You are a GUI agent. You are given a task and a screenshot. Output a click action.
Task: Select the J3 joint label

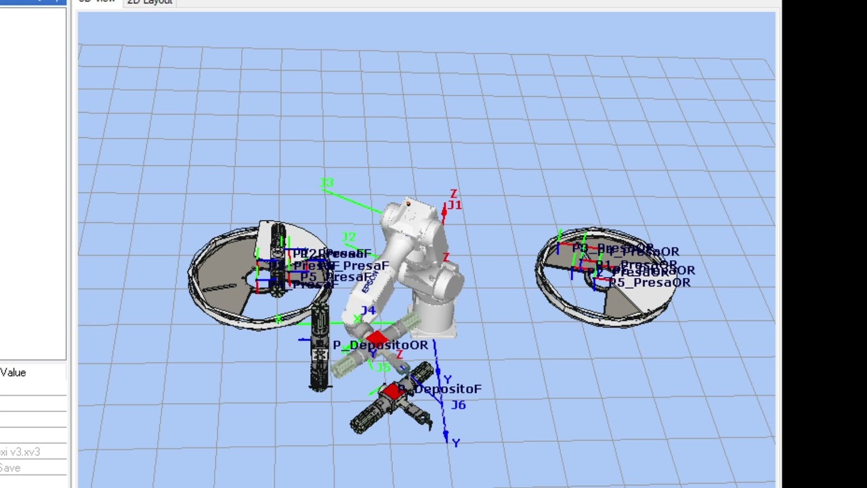[x=326, y=183]
